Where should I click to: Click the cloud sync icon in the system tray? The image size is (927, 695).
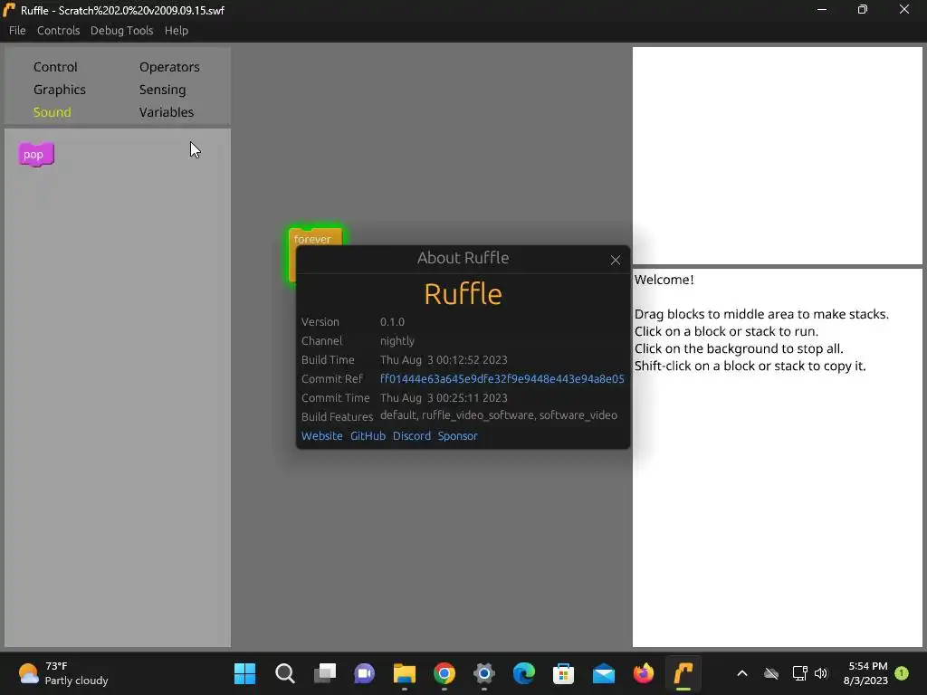(x=771, y=673)
